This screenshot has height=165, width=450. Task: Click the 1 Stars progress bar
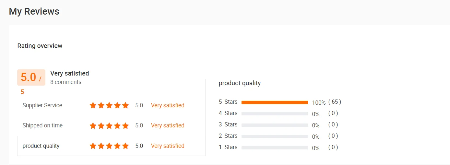click(x=275, y=148)
